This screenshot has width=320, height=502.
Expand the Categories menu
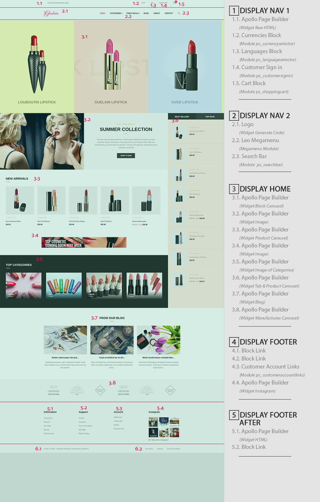tap(116, 13)
